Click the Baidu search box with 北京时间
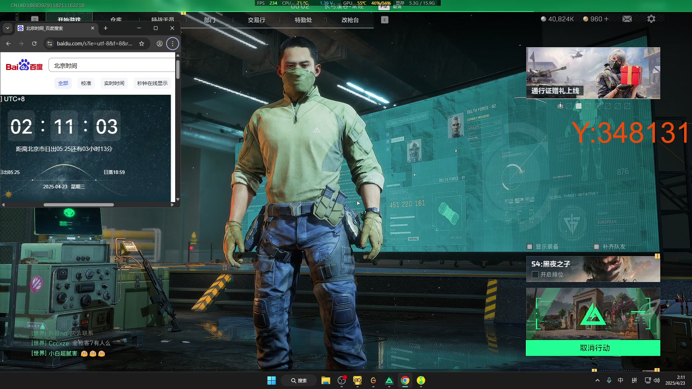The height and width of the screenshot is (389, 692). (112, 65)
